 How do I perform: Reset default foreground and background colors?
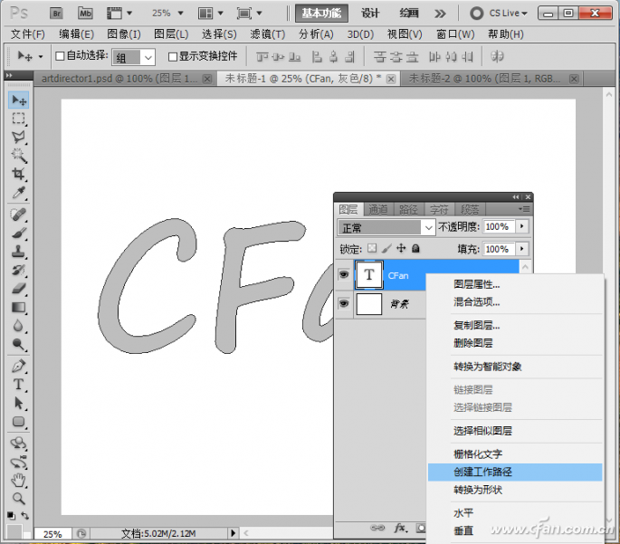11,516
